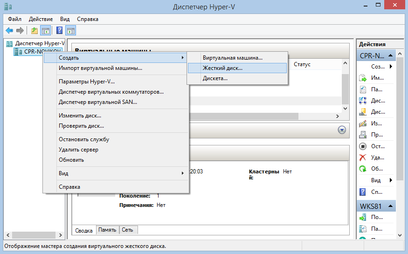Open the Действие menu in menu bar
The width and height of the screenshot is (408, 254).
click(x=41, y=19)
